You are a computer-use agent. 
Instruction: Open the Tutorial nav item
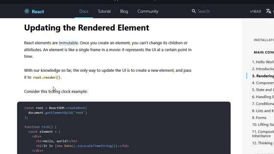104,12
